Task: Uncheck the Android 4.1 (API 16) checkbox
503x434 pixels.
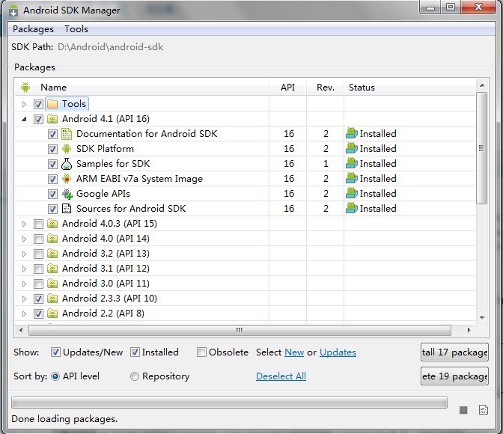Action: pyautogui.click(x=38, y=119)
